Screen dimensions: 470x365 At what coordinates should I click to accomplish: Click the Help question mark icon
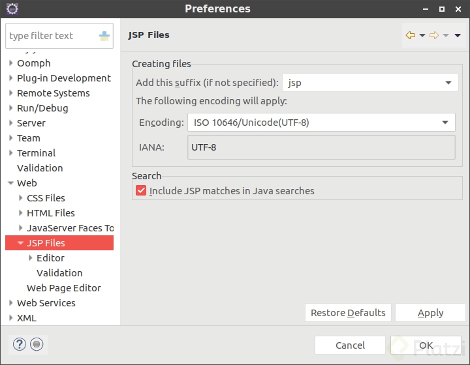[x=20, y=345]
